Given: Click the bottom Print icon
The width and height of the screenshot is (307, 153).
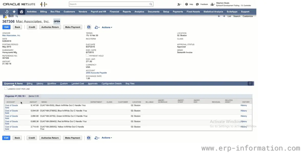Looking at the screenshot, I should coord(89,138).
